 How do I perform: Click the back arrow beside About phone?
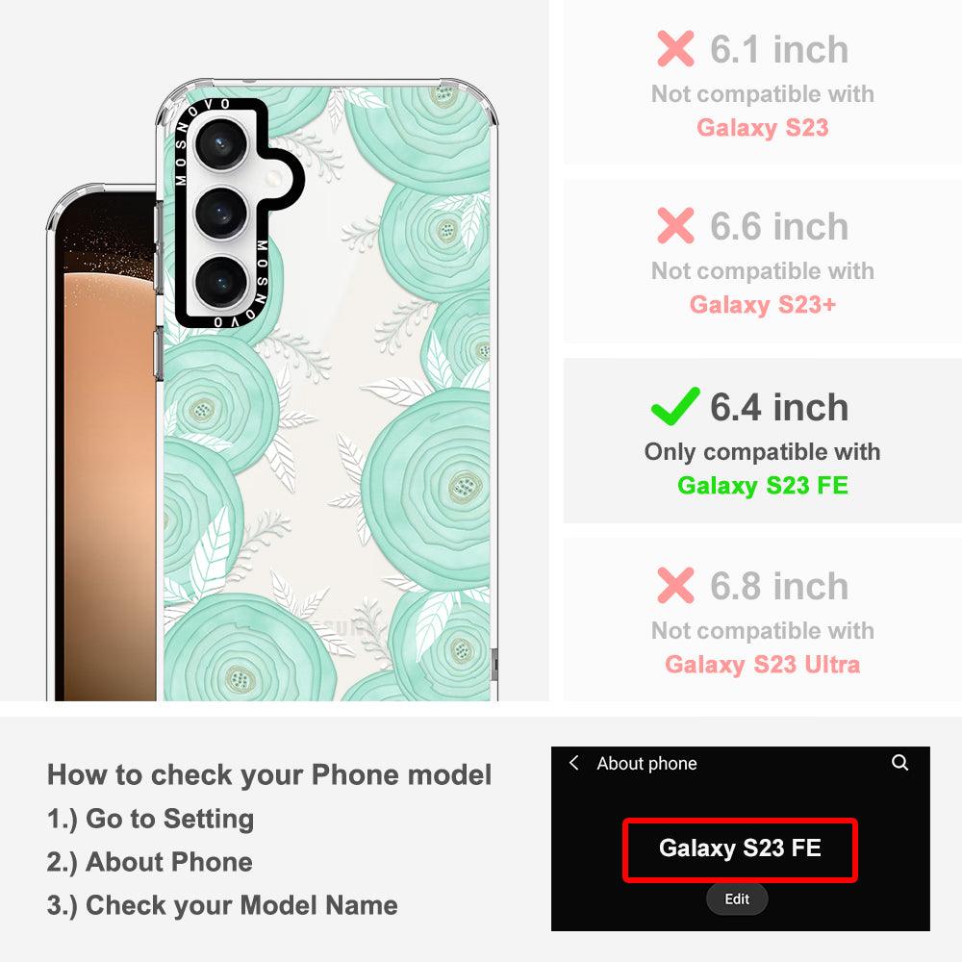coord(573,763)
